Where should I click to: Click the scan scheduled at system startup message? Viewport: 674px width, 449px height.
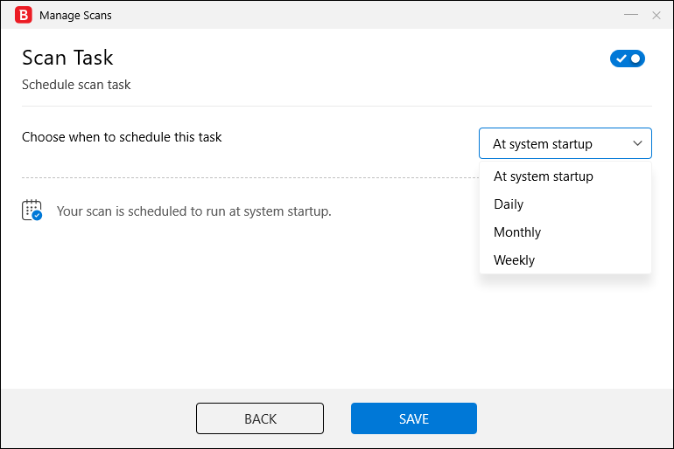(193, 211)
